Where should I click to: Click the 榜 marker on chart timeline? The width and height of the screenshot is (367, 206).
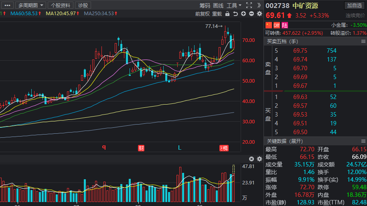pos(223,148)
